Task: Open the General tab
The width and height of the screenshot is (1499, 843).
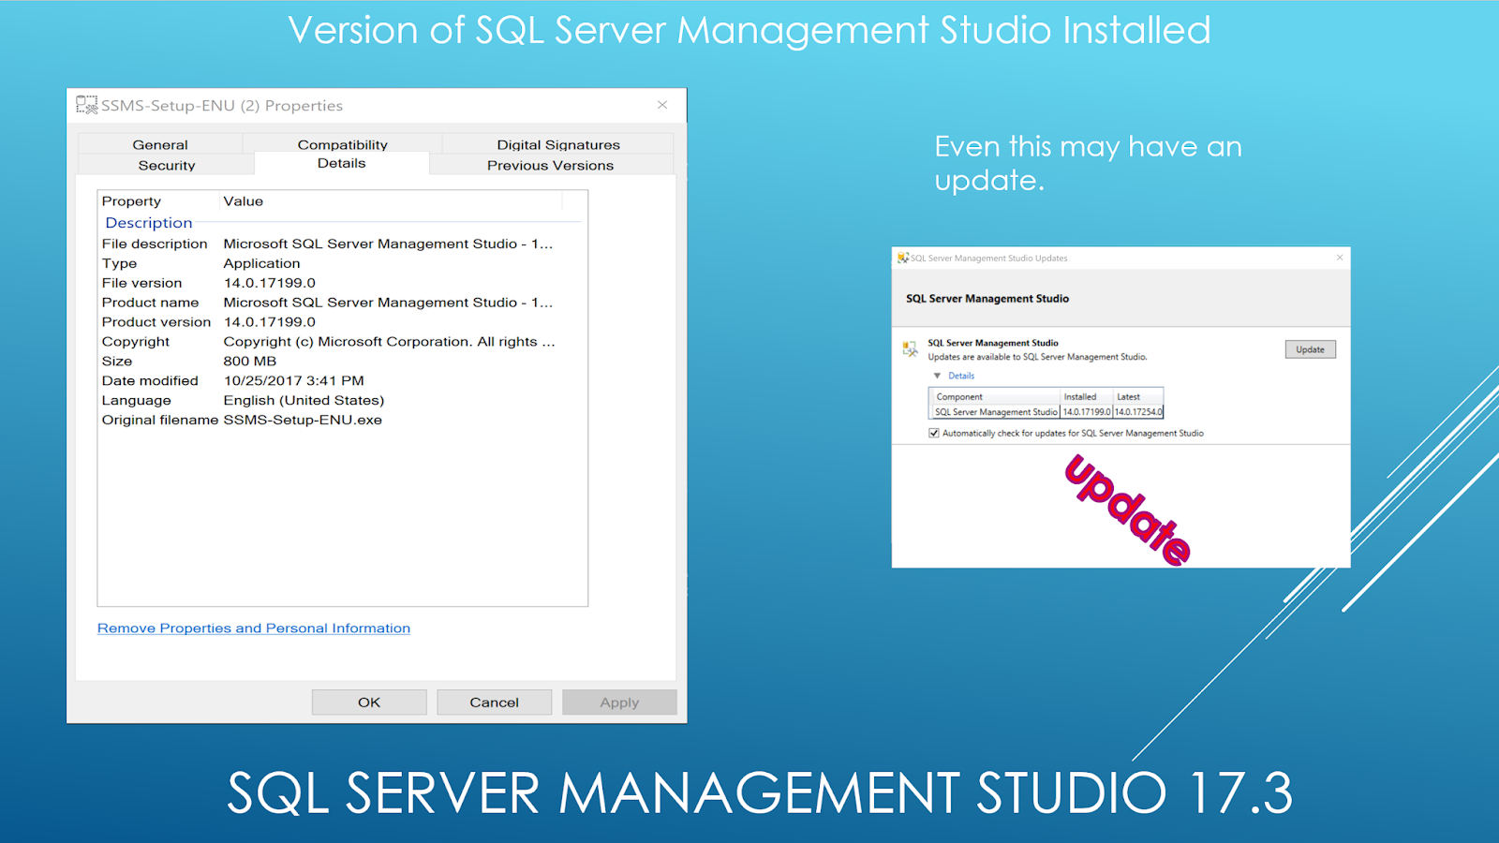Action: click(160, 144)
